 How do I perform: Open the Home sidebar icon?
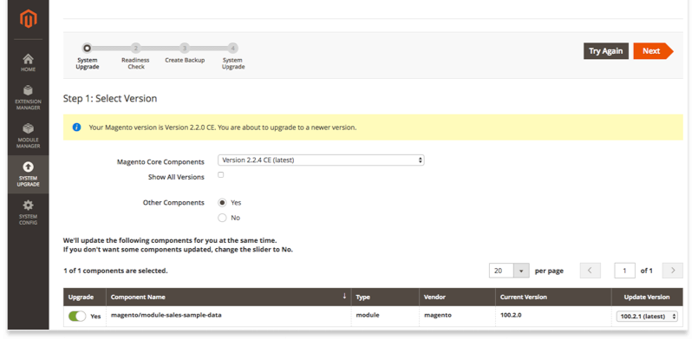[29, 62]
